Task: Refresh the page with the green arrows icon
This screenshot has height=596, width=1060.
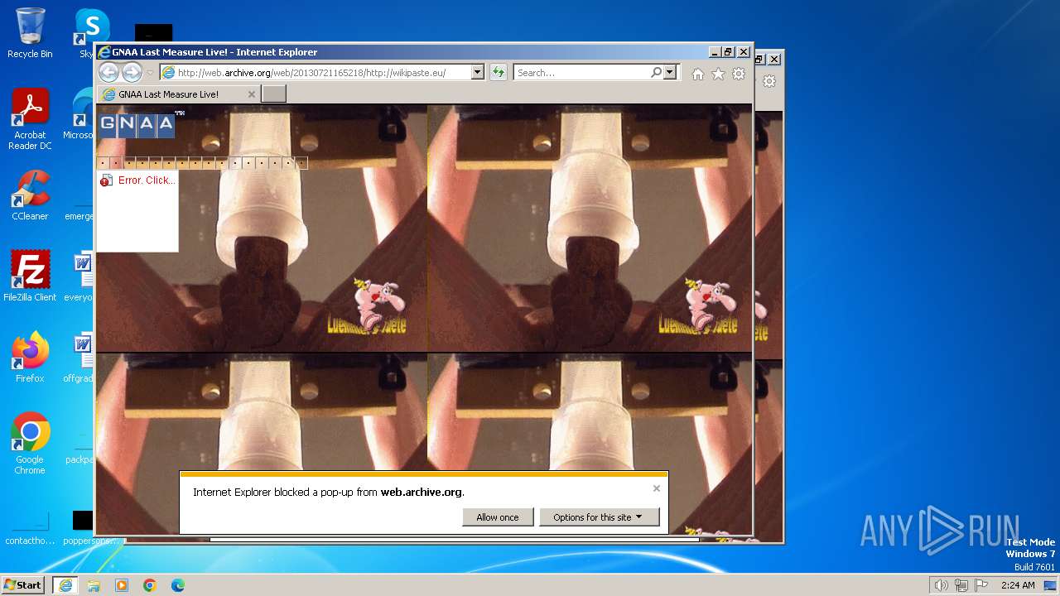Action: click(498, 73)
